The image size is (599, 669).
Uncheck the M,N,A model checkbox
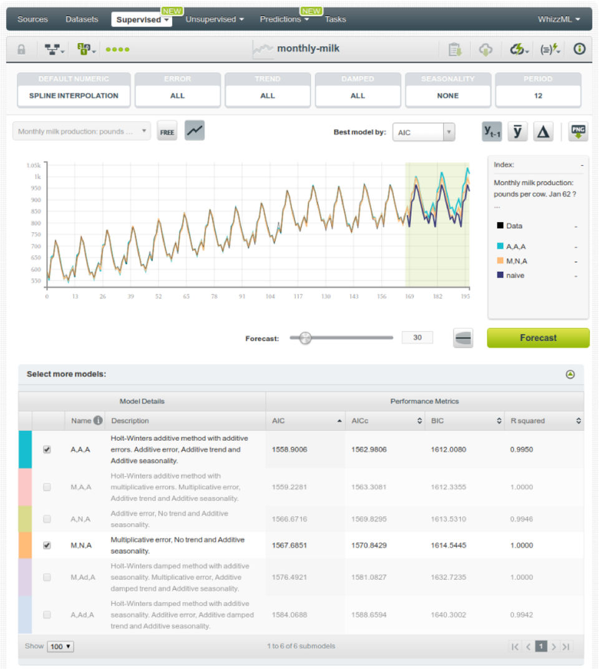coord(47,545)
